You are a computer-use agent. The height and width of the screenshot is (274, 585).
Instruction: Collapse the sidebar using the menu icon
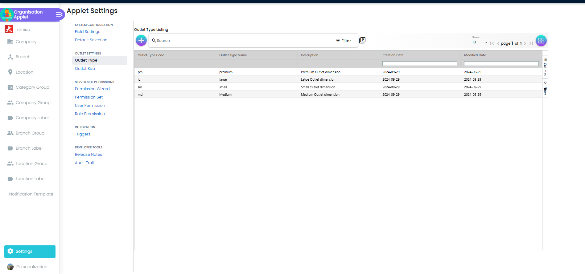point(59,14)
